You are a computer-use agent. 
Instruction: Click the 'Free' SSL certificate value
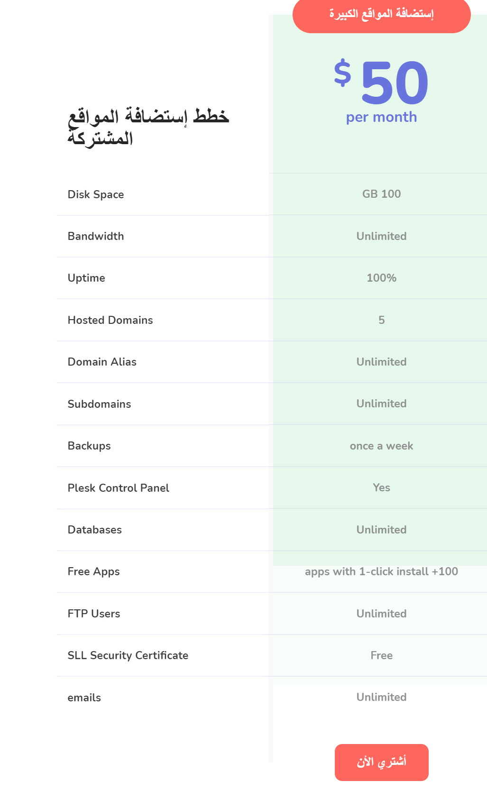click(x=381, y=655)
